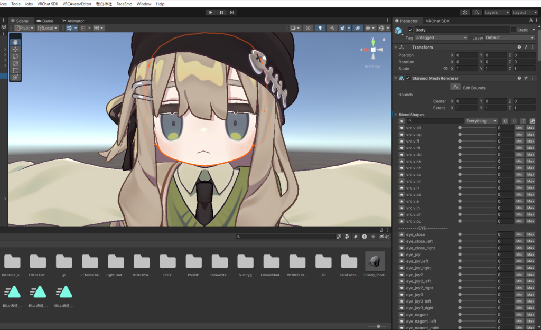Enable the Static checkbox
Image resolution: width=541 pixels, height=330 pixels.
tap(514, 30)
